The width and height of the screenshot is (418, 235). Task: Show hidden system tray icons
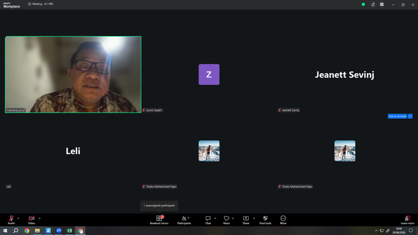(376, 230)
